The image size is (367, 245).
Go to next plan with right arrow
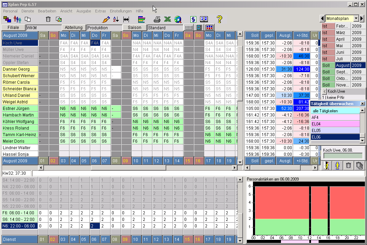click(362, 18)
